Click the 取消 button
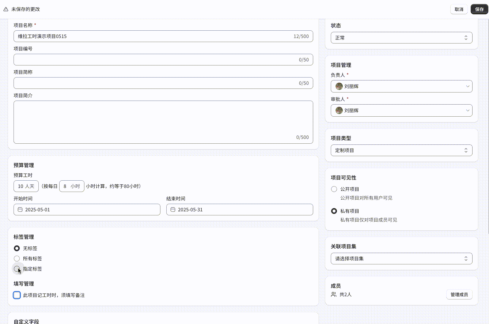The width and height of the screenshot is (489, 324). coord(459,9)
